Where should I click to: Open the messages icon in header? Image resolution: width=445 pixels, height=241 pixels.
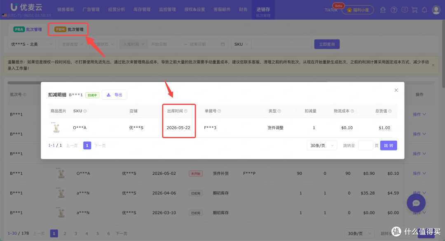coord(405,10)
